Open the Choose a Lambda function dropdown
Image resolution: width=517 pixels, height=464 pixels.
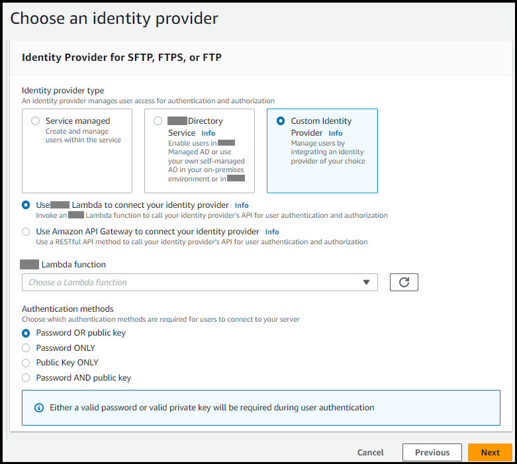(192, 283)
